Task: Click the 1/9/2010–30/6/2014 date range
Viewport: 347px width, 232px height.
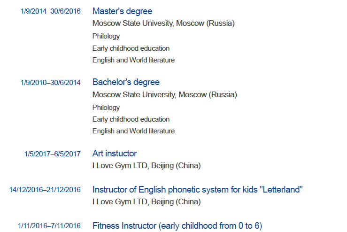Action: (x=50, y=83)
